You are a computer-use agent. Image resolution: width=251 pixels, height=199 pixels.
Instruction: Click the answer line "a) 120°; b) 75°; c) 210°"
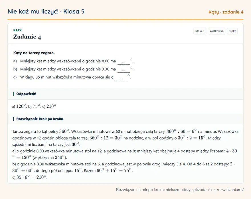(x=34, y=106)
